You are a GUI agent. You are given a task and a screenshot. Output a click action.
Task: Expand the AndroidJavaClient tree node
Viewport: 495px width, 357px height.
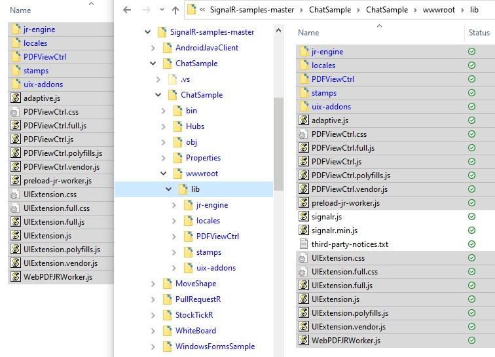point(153,48)
